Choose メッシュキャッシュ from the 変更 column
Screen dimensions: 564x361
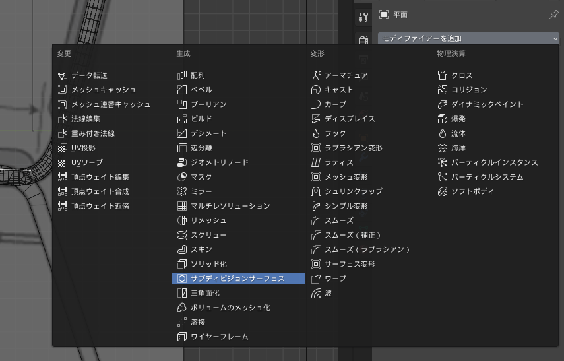pyautogui.click(x=104, y=90)
